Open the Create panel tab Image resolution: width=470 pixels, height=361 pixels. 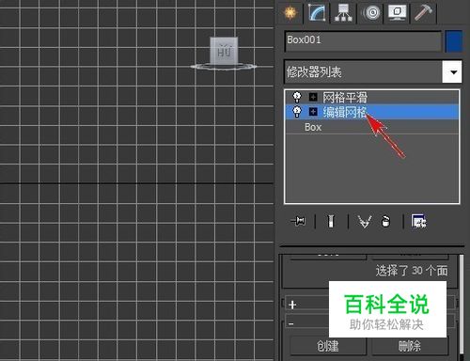point(290,13)
